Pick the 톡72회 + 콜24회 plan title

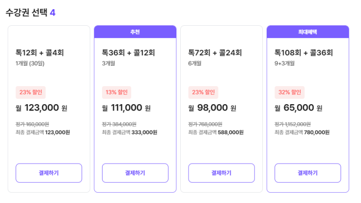click(x=215, y=53)
